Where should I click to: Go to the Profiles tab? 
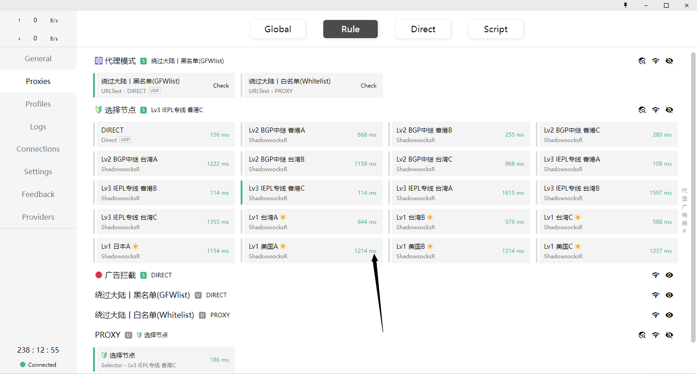point(38,104)
